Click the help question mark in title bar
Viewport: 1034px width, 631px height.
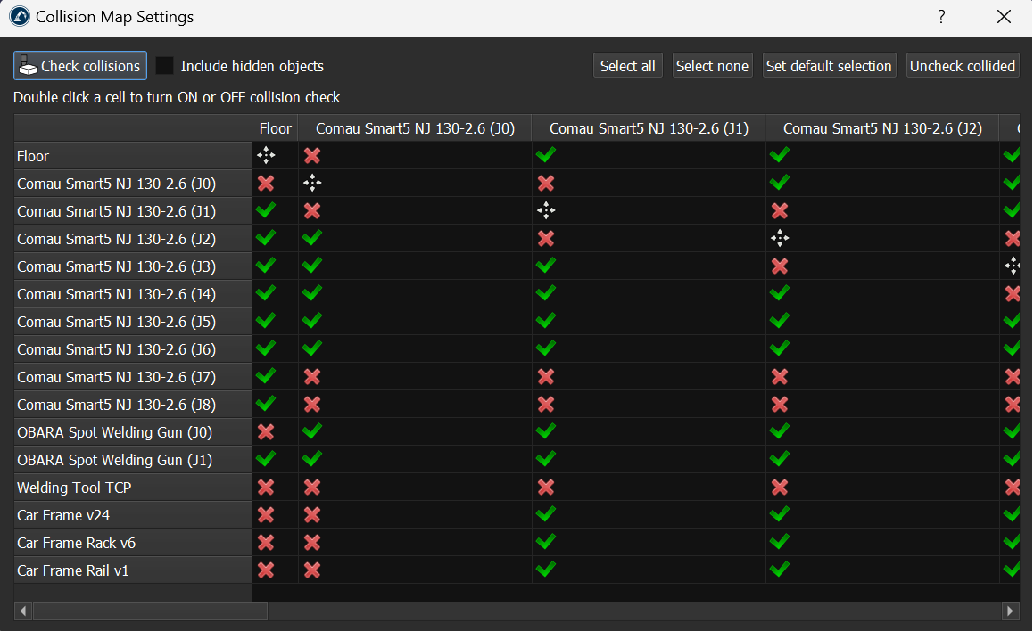point(941,17)
